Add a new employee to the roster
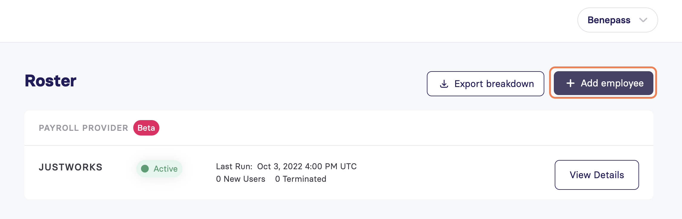 pyautogui.click(x=603, y=83)
